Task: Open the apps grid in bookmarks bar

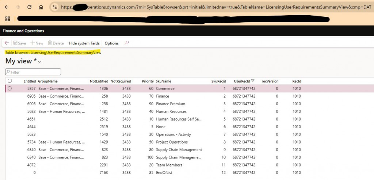Action: tap(8, 19)
